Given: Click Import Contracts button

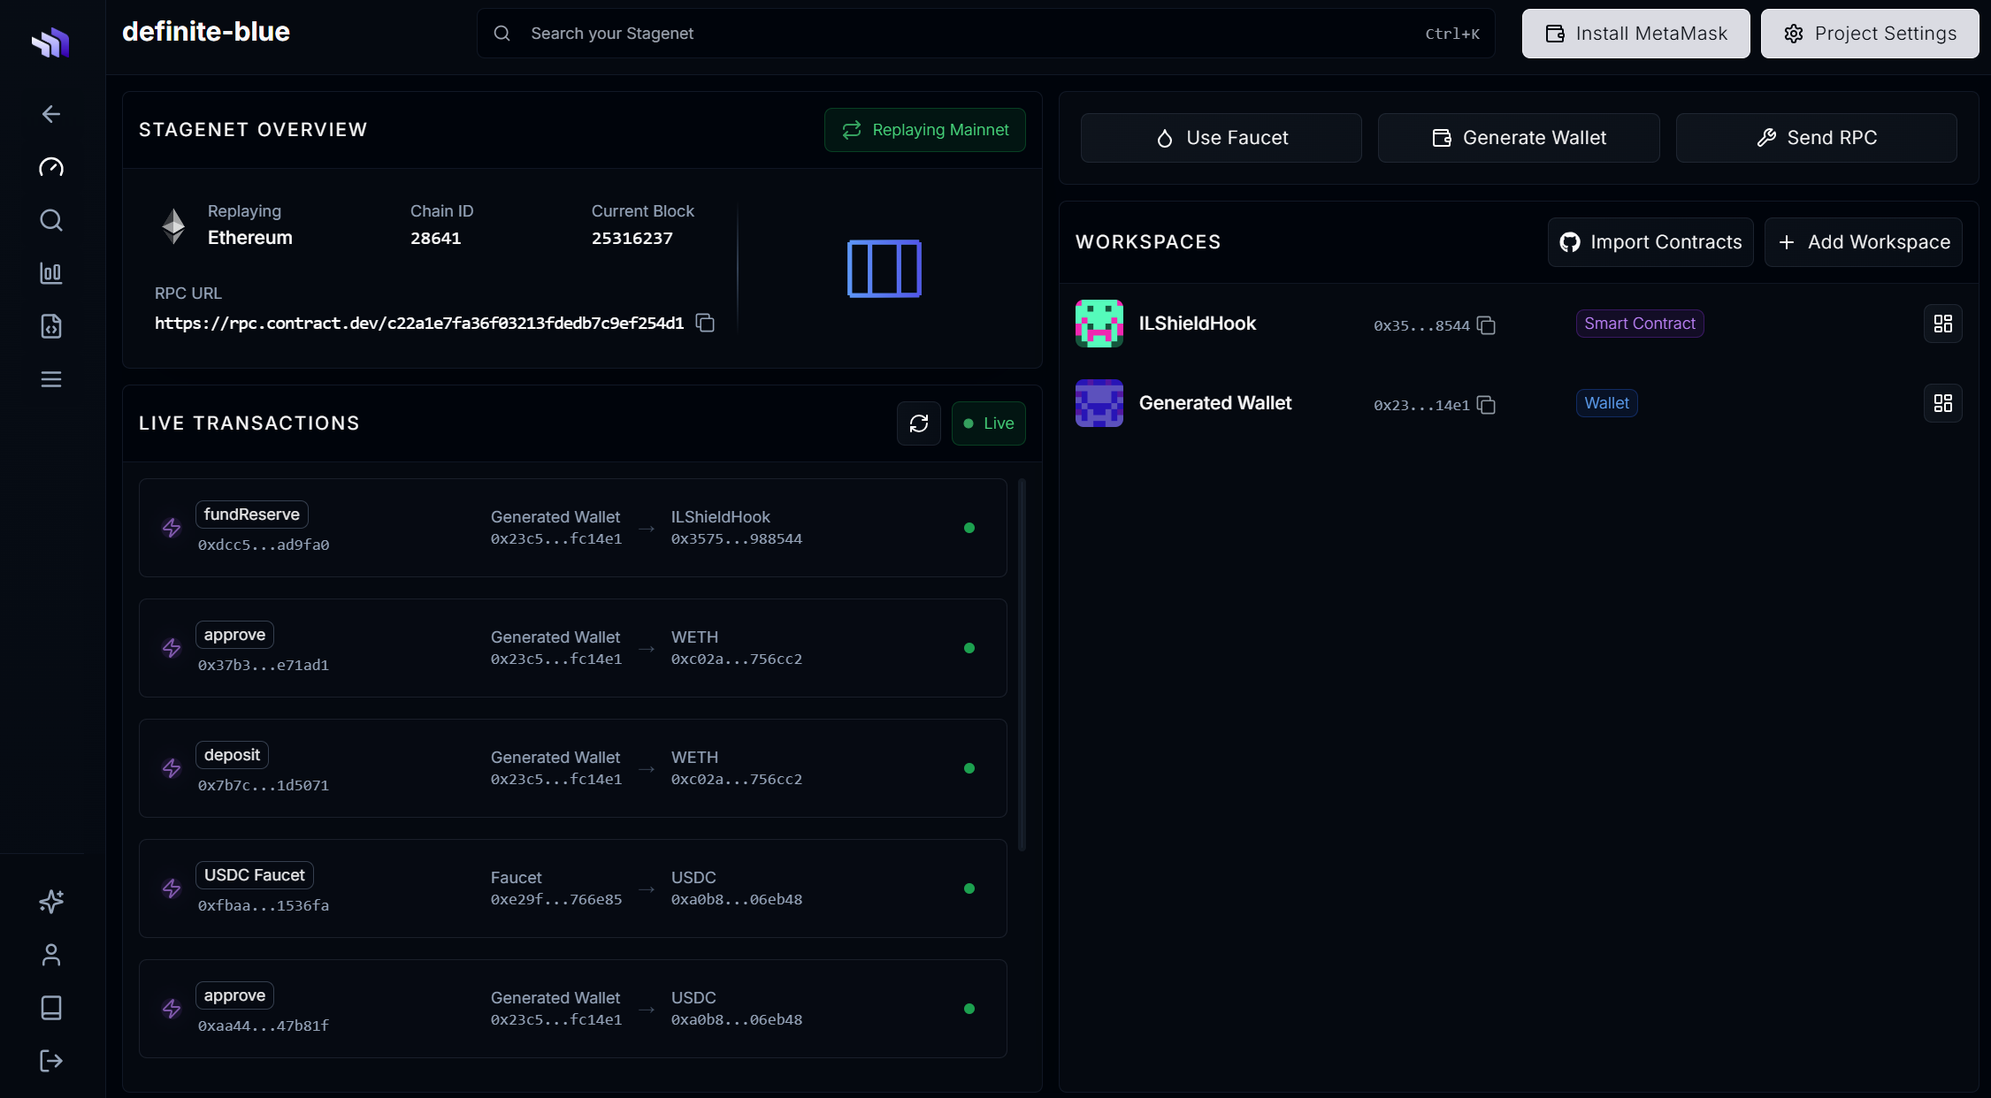Looking at the screenshot, I should [1650, 242].
